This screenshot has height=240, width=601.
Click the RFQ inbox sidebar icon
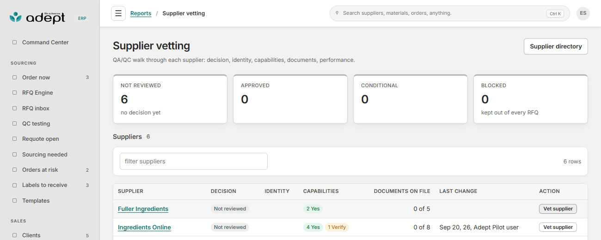(14, 108)
